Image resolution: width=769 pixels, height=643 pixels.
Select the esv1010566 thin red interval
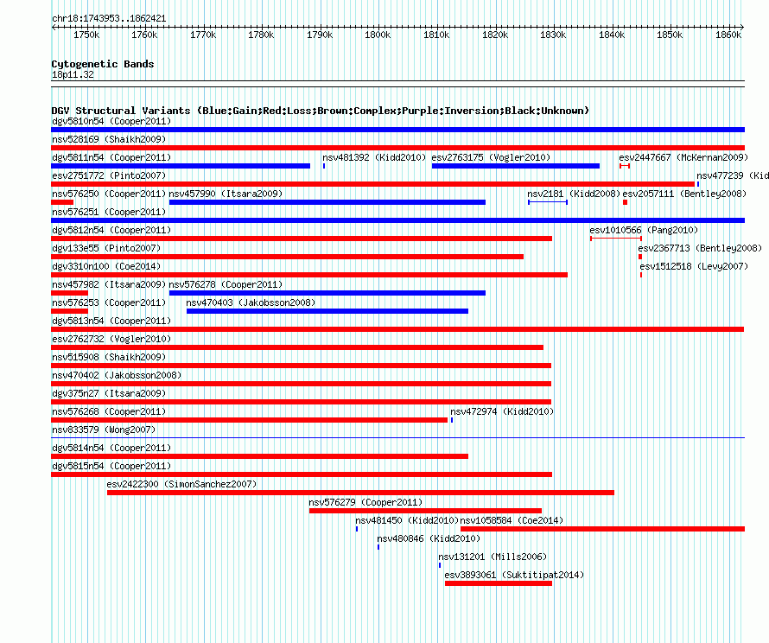pos(616,239)
